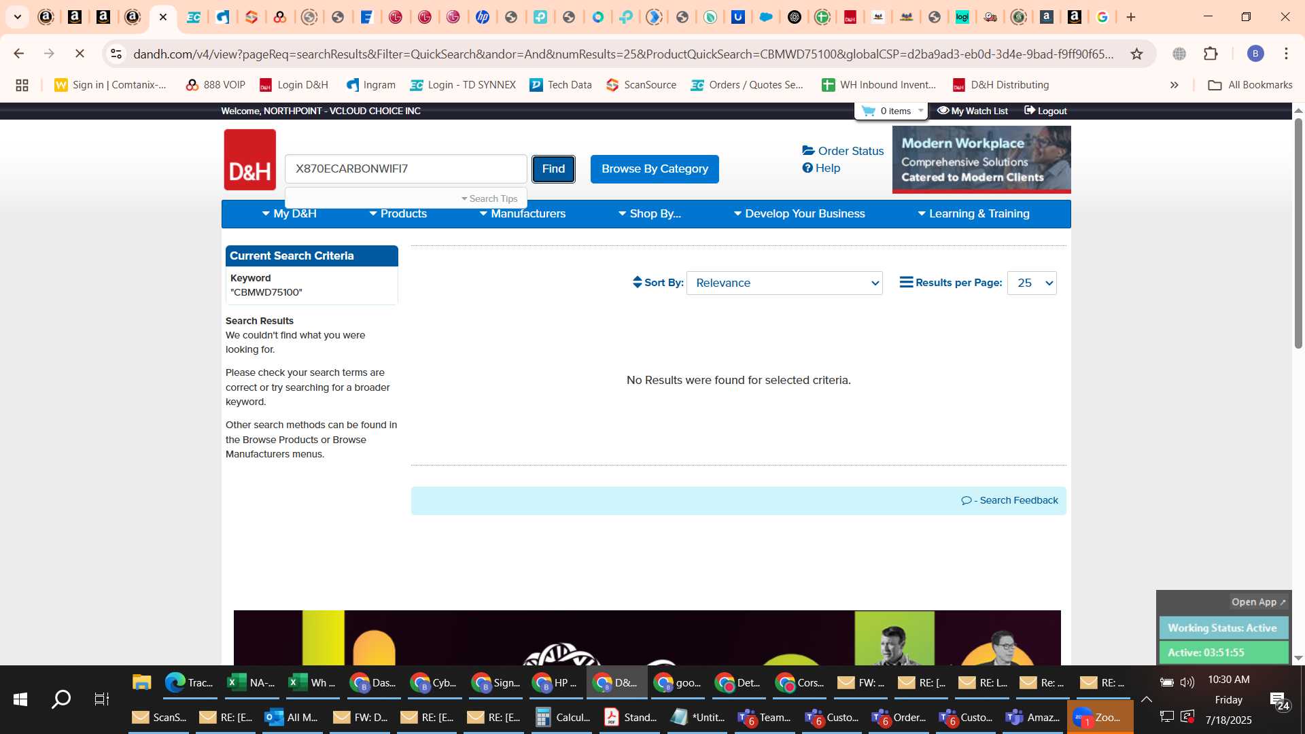Viewport: 1305px width, 734px height.
Task: Open the Tech Data bookmark
Action: [561, 85]
